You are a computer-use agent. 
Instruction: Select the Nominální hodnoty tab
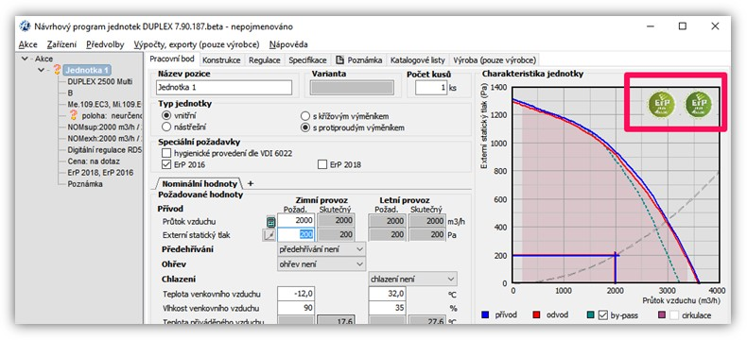pos(200,183)
